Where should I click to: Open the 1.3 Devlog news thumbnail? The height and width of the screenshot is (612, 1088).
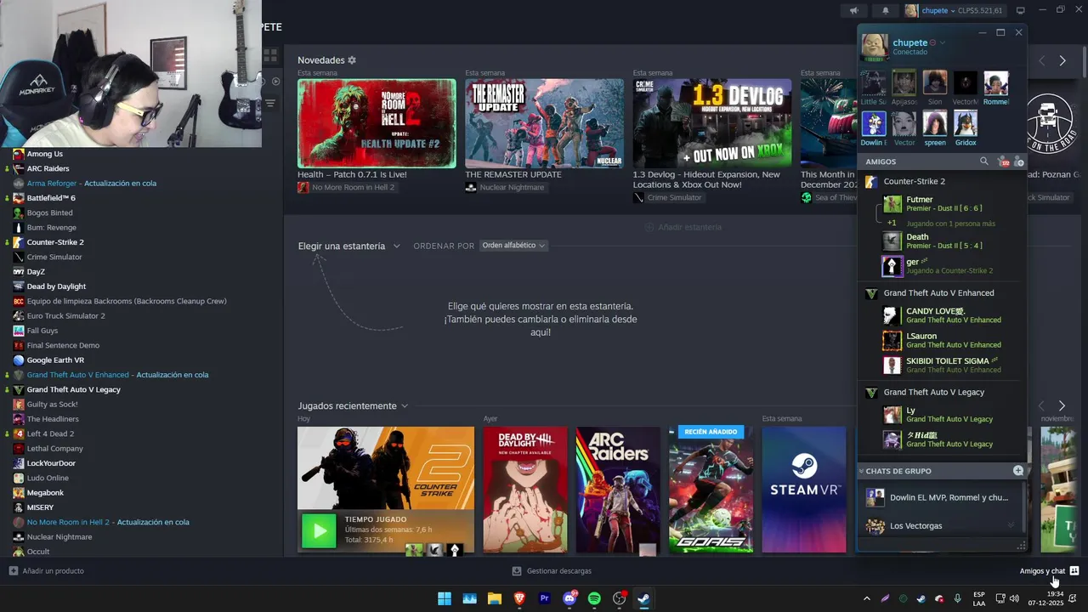(712, 123)
